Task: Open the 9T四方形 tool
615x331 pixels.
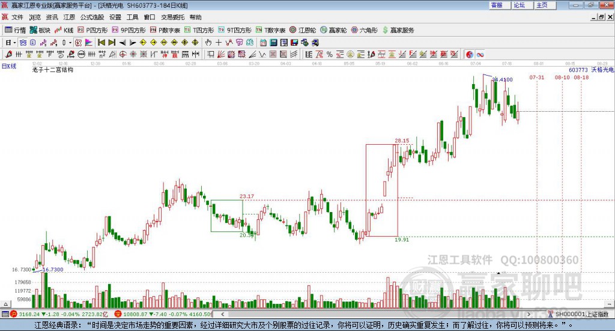Action: coord(235,30)
